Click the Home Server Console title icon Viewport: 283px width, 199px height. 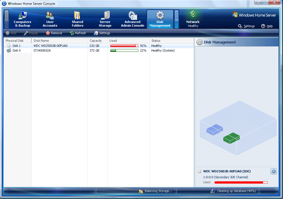[x=4, y=3]
